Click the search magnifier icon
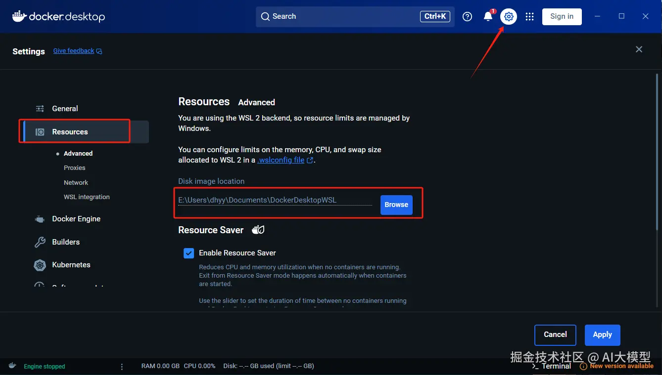The width and height of the screenshot is (662, 375). 266,16
